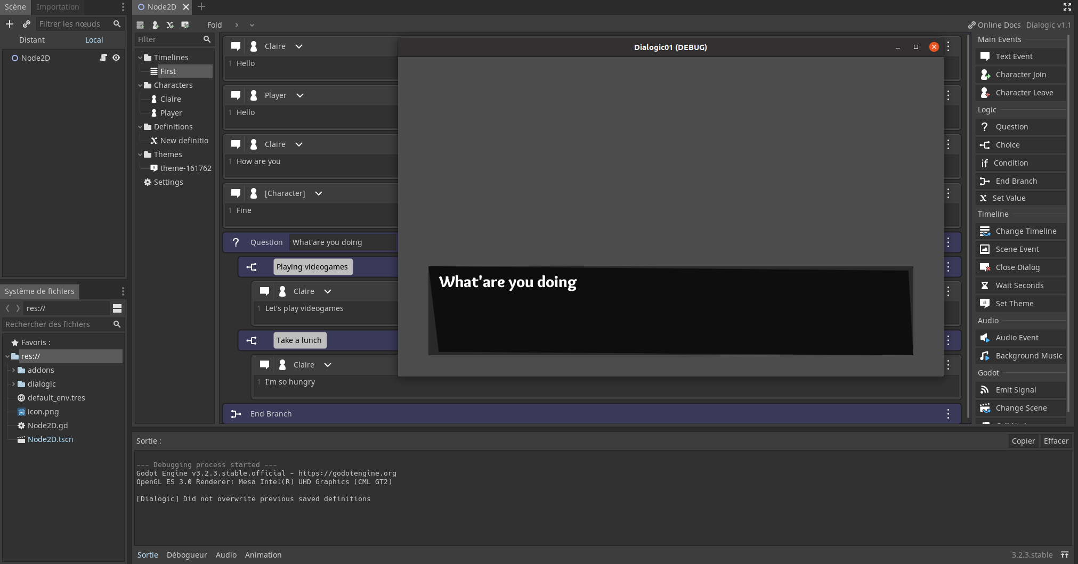Copy the output log with Copier
Screen dimensions: 1078x564
coord(1022,440)
